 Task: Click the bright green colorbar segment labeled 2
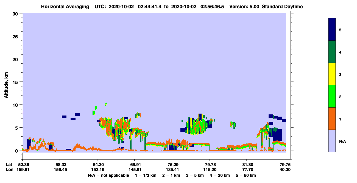tap(332, 96)
